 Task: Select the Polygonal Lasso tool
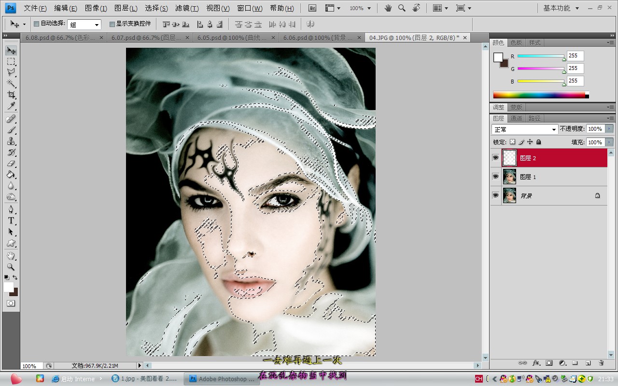click(x=11, y=72)
